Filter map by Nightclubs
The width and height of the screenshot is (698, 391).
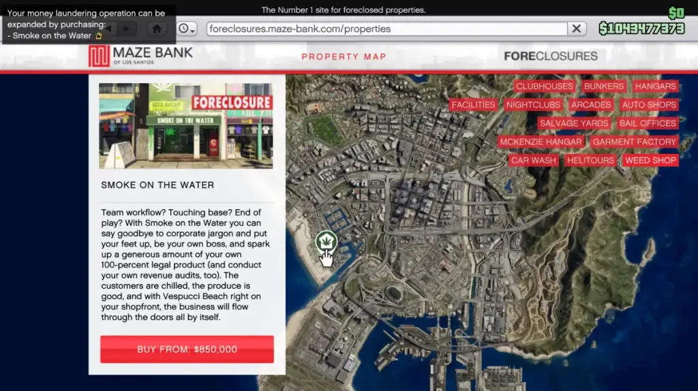(533, 105)
